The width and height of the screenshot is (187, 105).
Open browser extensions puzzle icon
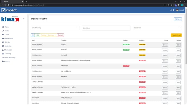(179, 5)
